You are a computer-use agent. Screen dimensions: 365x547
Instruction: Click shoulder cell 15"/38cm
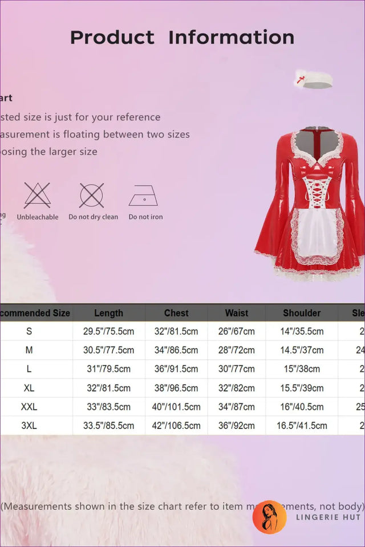(x=302, y=369)
